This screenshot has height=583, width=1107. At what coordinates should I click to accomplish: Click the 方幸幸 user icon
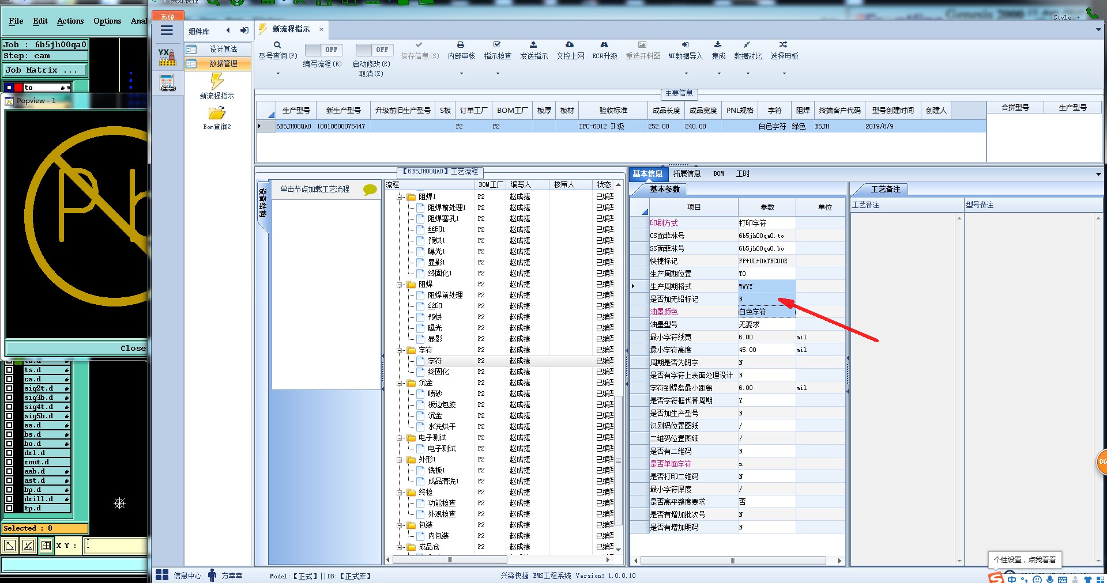point(212,575)
